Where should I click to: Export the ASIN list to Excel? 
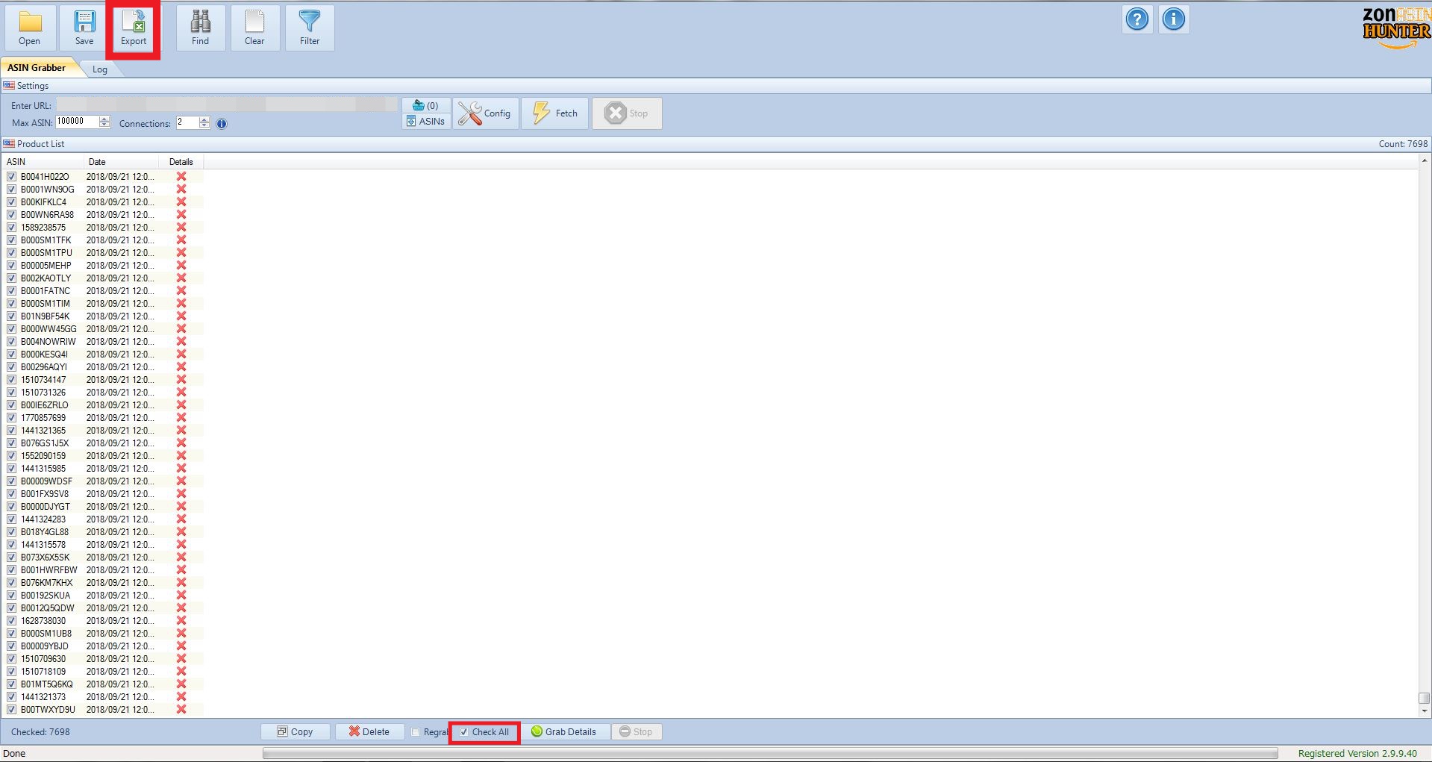(x=134, y=28)
